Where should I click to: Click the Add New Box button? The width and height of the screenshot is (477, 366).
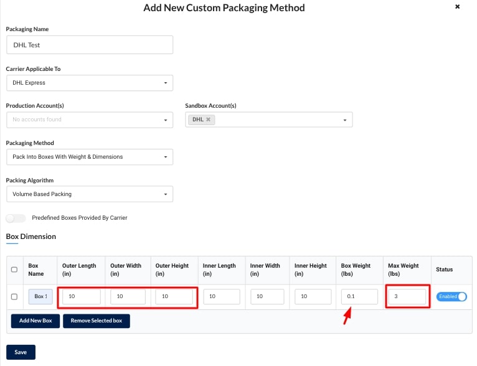point(35,321)
